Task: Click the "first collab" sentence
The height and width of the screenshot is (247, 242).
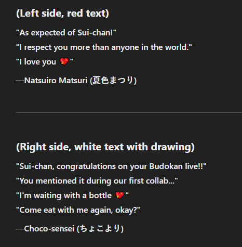Action: [x=97, y=181]
